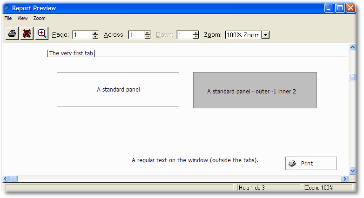
Task: Increase the Across value with up arrow
Action: click(x=148, y=33)
